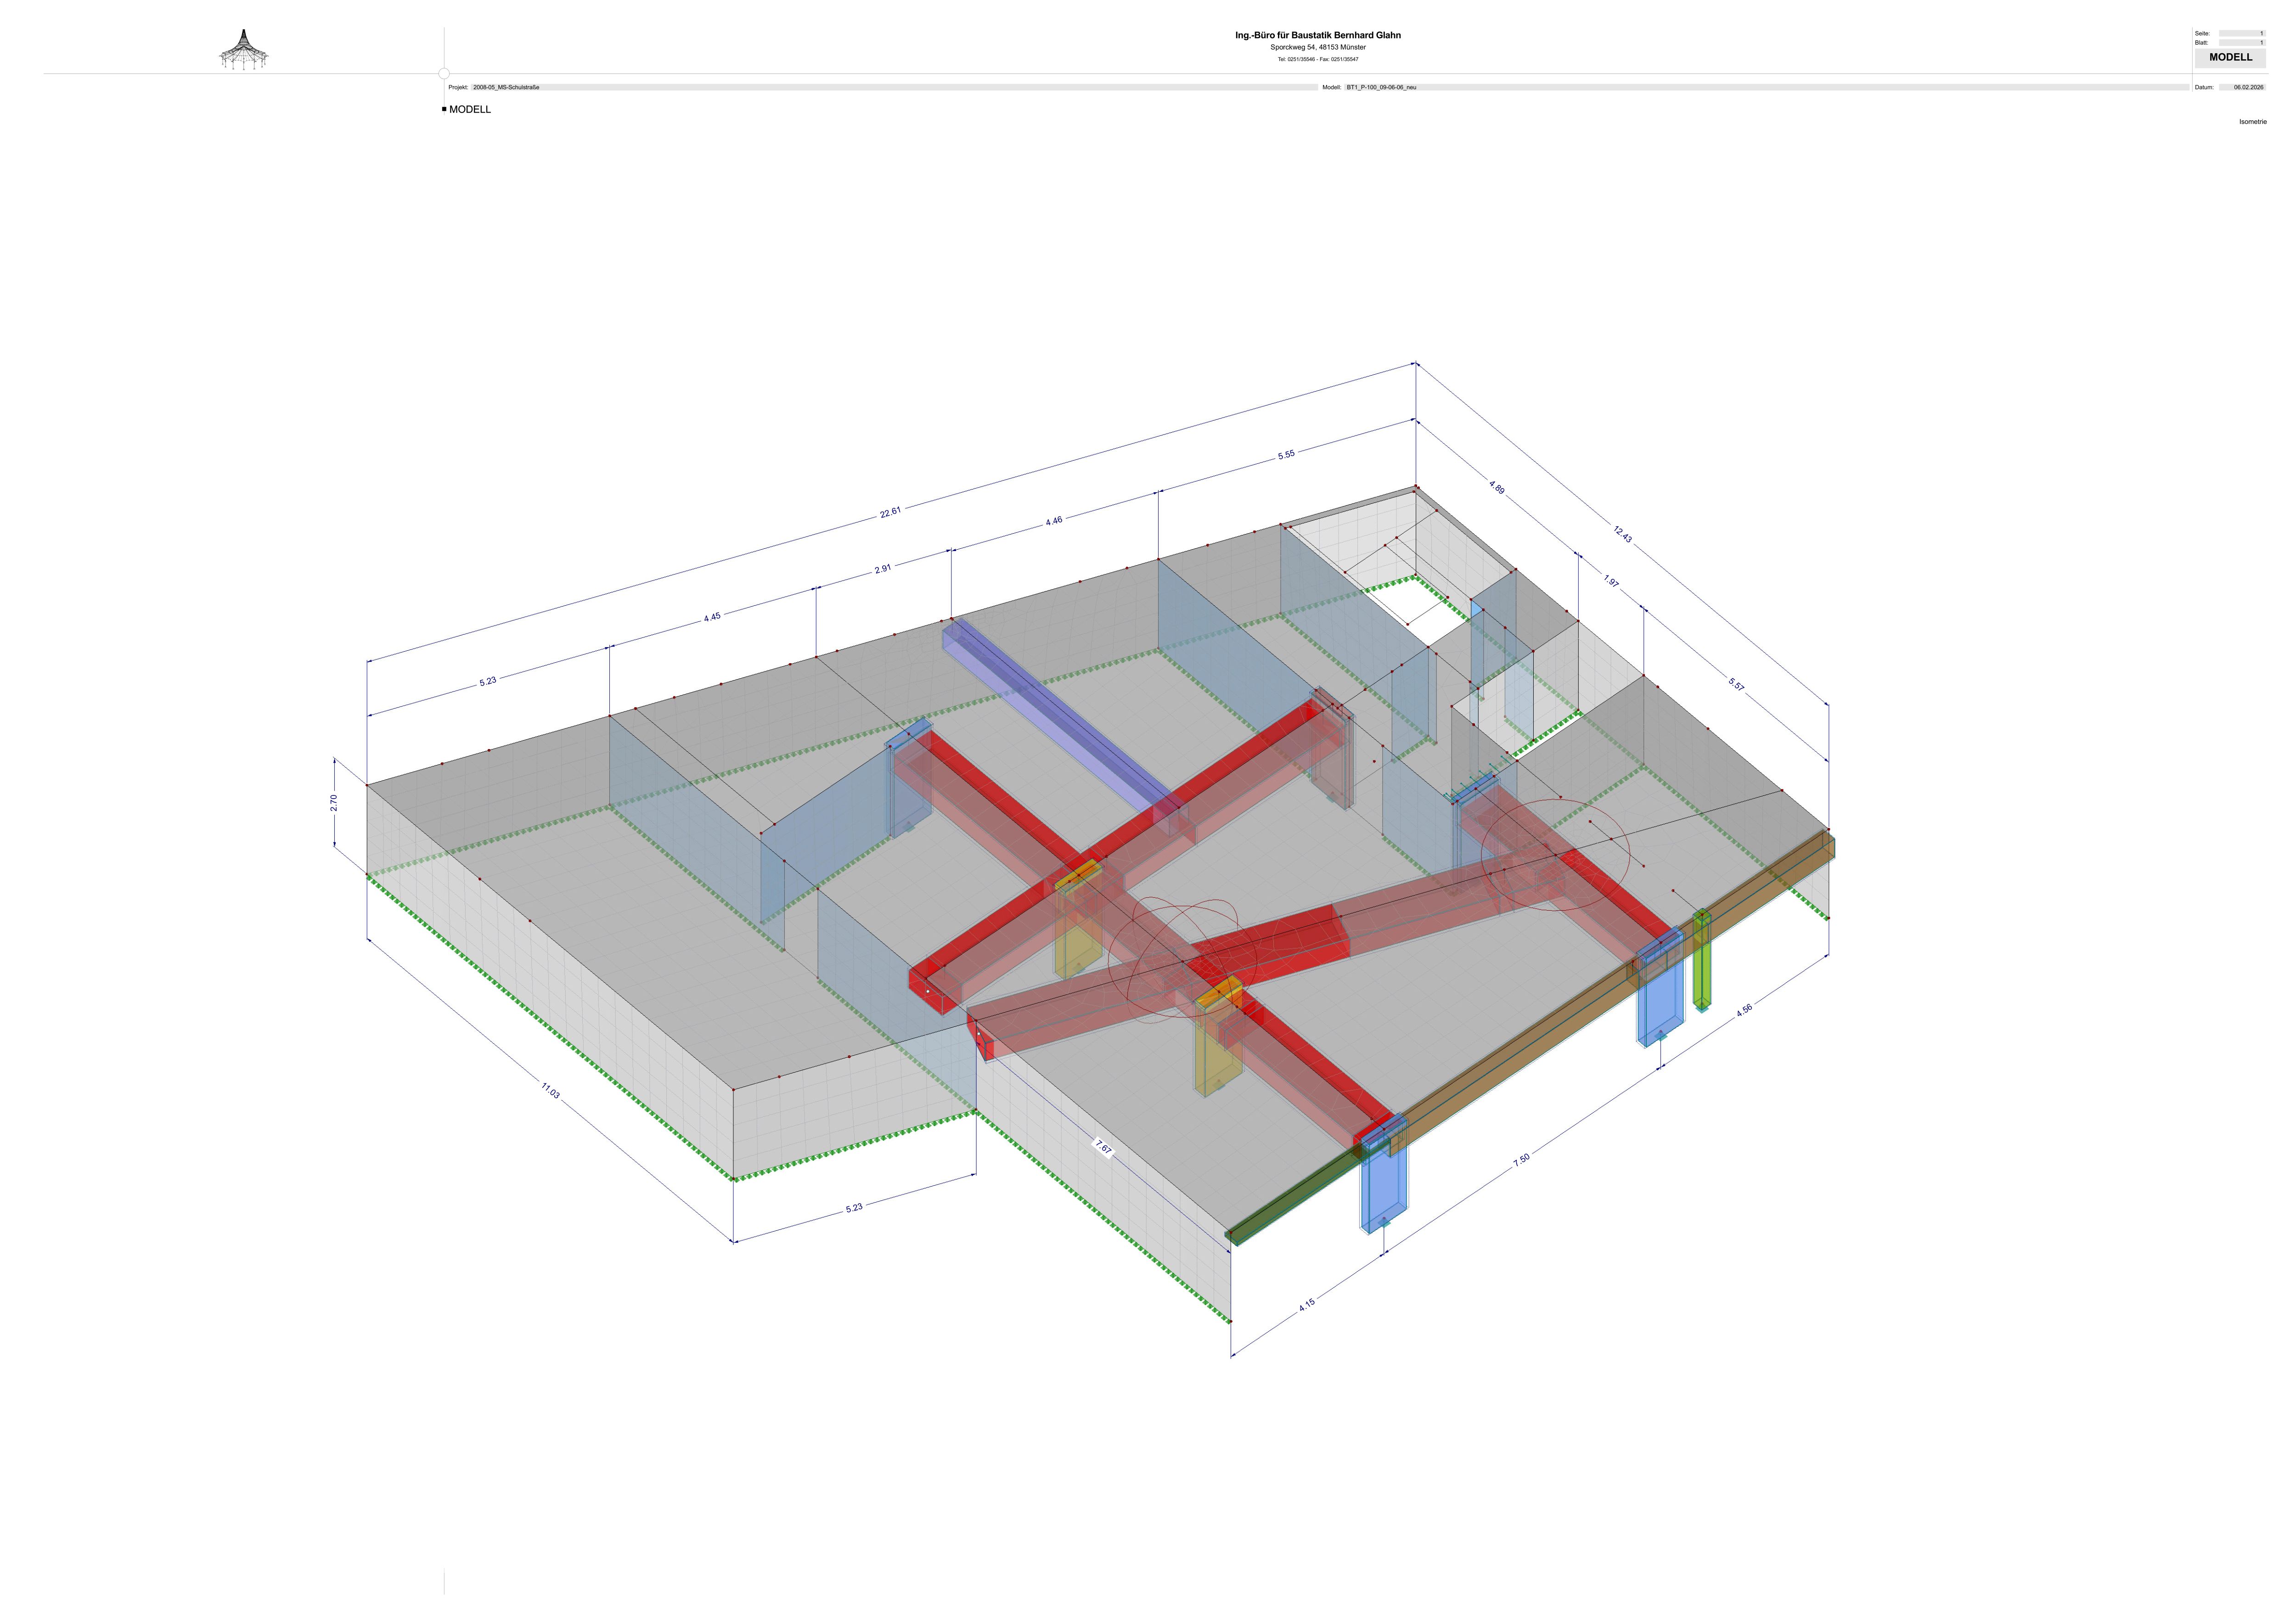Image resolution: width=2296 pixels, height=1622 pixels.
Task: Click the 7.50 dimension label
Action: pyautogui.click(x=1521, y=1160)
